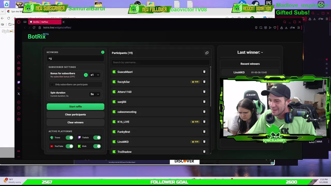Remove LinxMKD from participants
This screenshot has height=186, width=331.
pos(204,142)
